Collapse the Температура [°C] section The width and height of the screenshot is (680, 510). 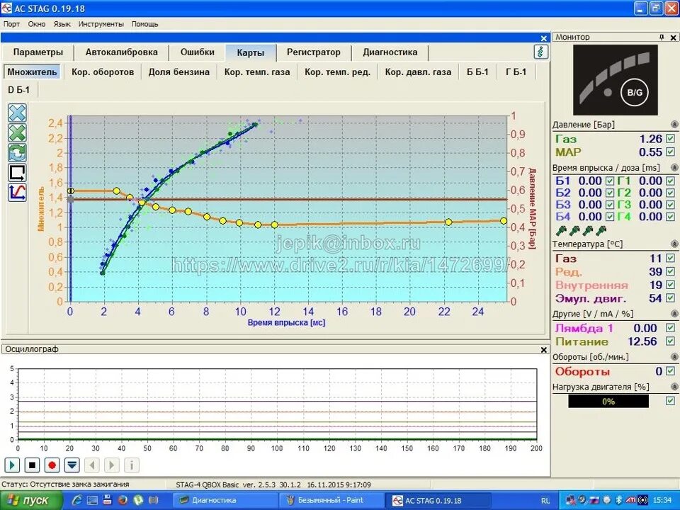click(674, 244)
